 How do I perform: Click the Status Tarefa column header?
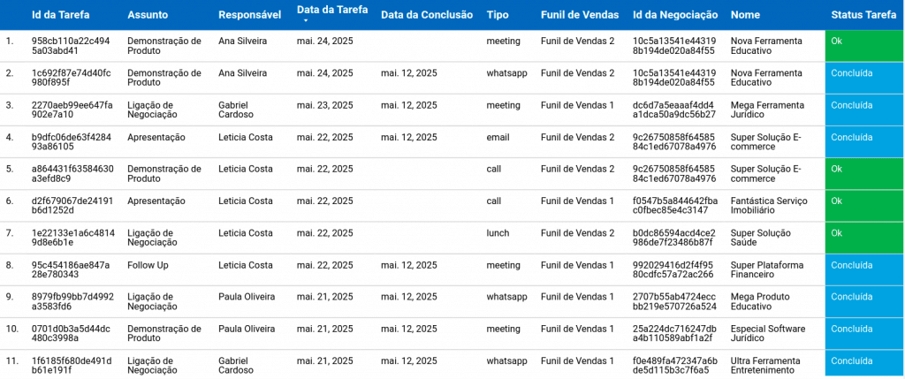863,15
